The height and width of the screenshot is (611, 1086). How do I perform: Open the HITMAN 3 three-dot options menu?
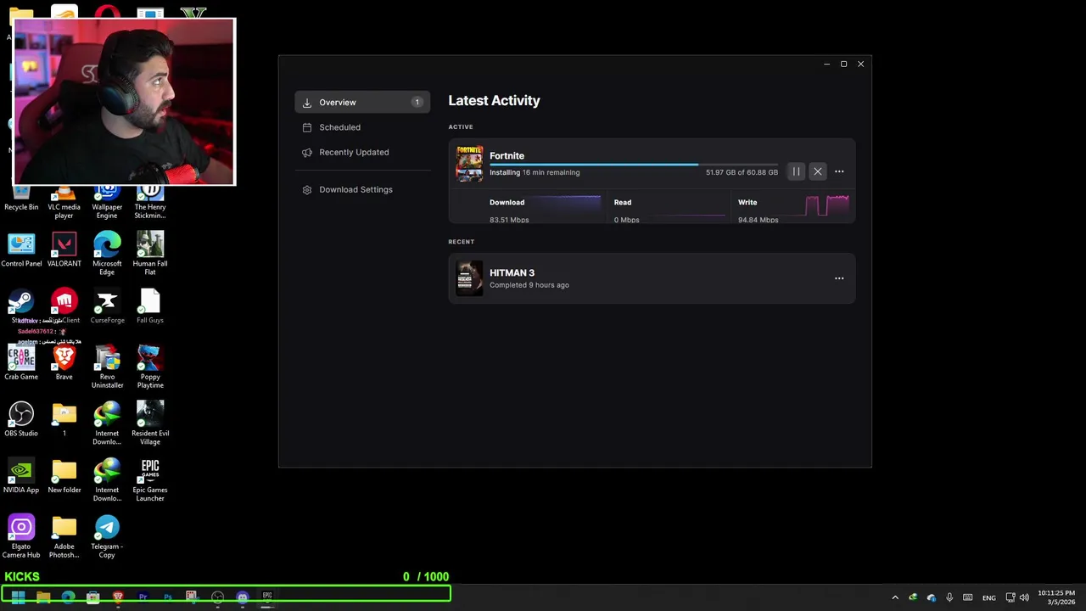tap(839, 278)
